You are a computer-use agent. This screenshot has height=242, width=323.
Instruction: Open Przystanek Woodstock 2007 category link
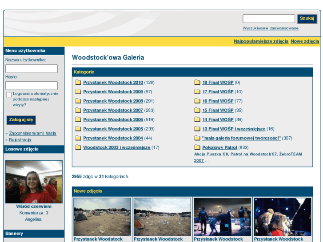click(x=113, y=110)
